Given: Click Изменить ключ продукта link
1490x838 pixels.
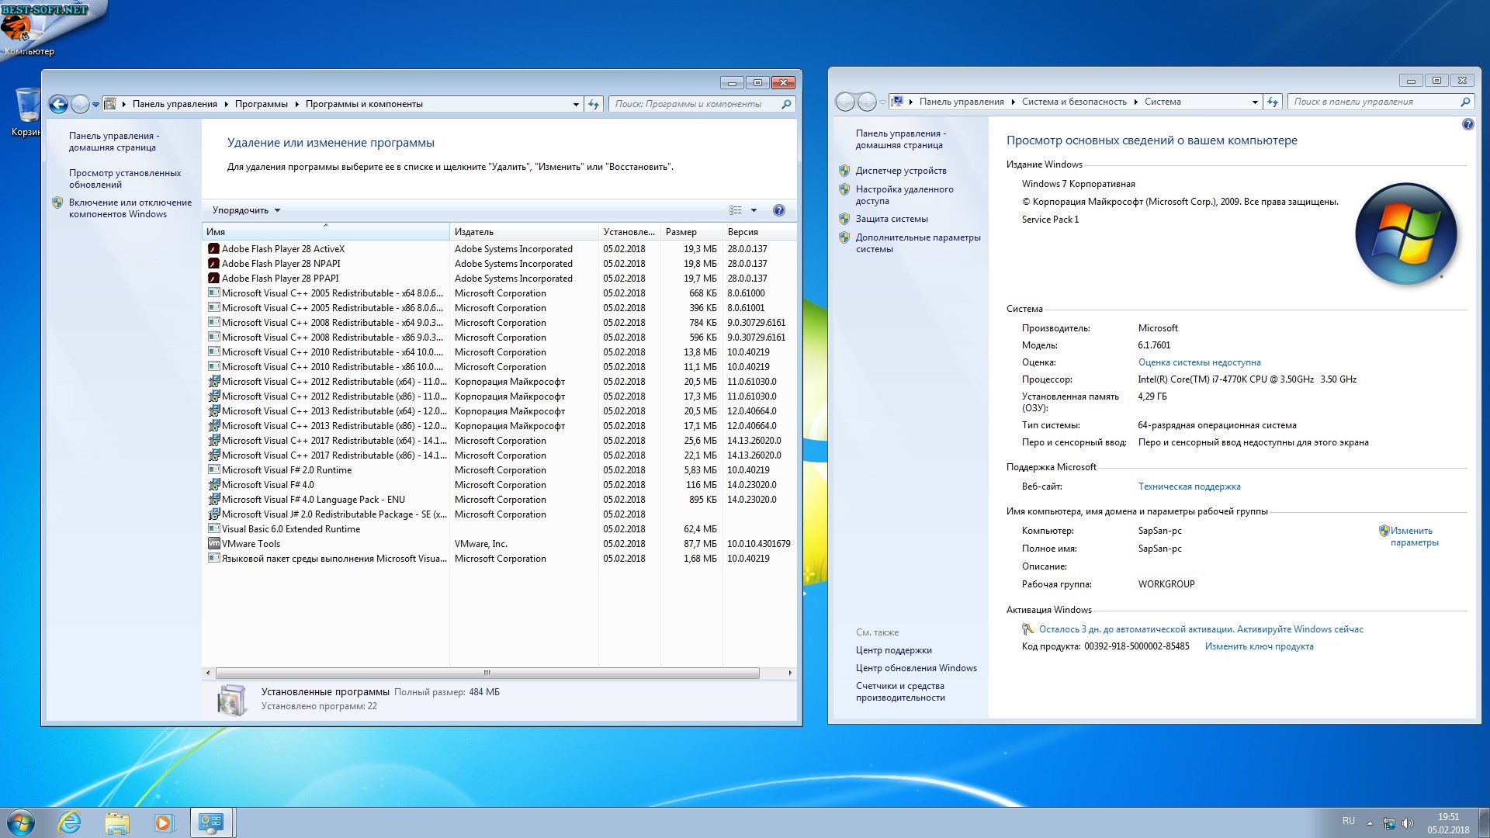Looking at the screenshot, I should point(1259,646).
